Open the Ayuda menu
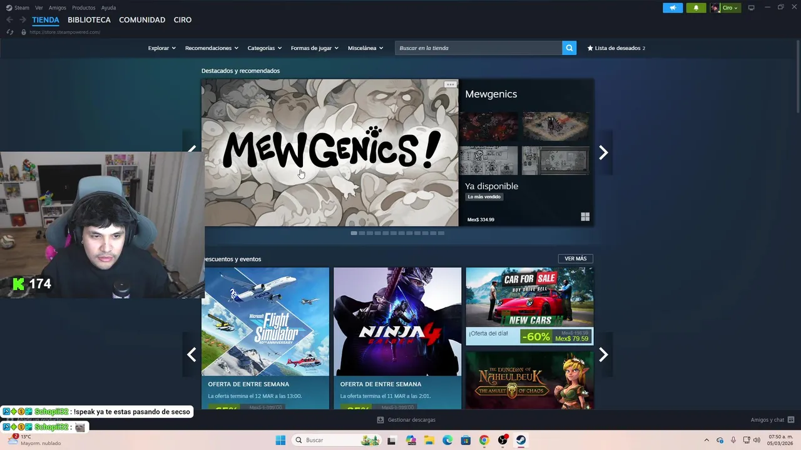The height and width of the screenshot is (450, 801). coord(108,7)
